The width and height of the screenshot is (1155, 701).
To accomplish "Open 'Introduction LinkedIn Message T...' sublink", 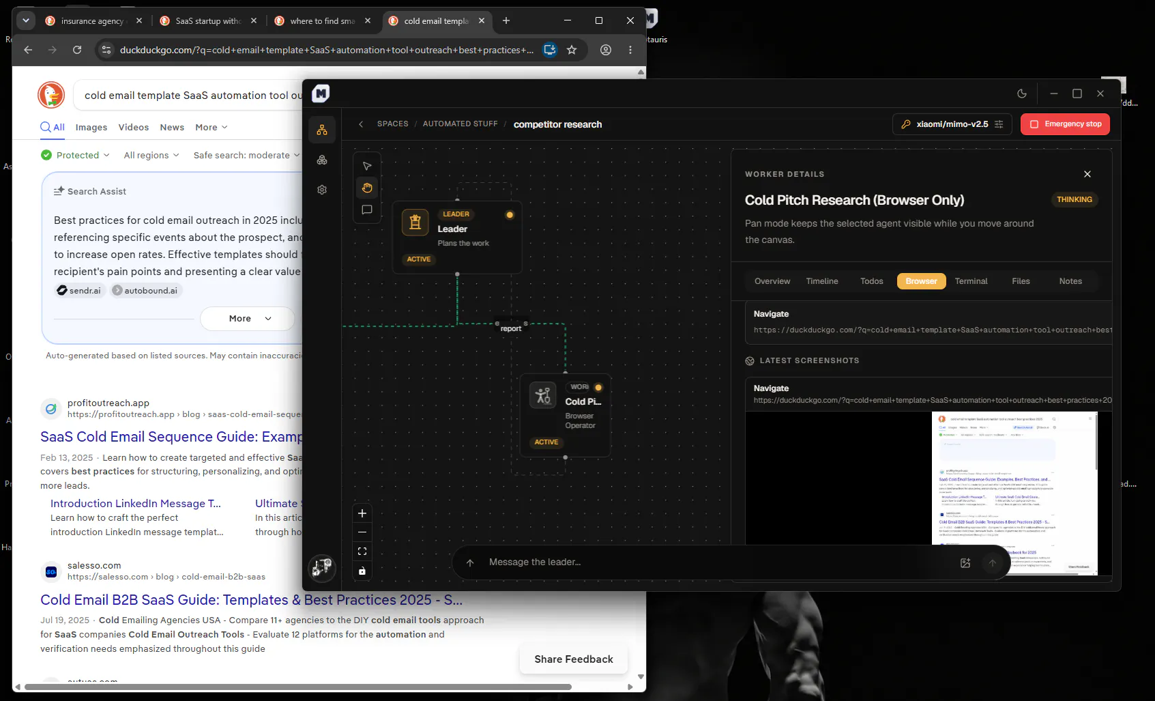I will point(136,504).
